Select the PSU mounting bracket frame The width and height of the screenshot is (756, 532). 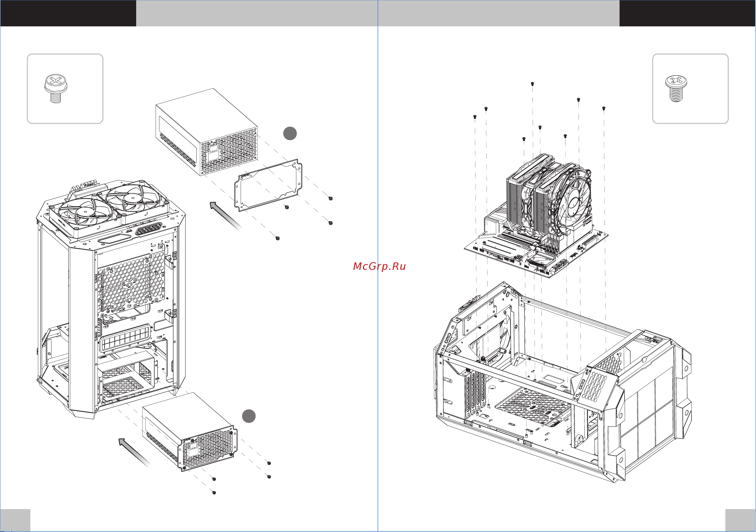click(x=268, y=185)
